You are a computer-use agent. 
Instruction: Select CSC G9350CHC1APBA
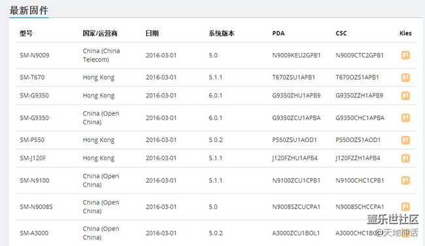pos(360,118)
